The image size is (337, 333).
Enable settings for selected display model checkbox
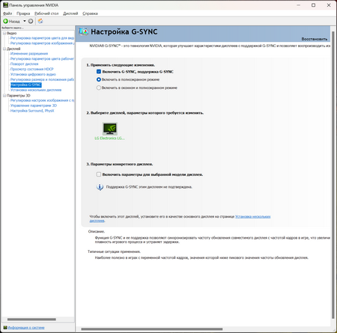pos(99,174)
